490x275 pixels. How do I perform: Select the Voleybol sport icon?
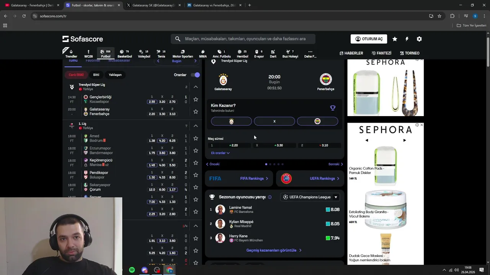(x=144, y=54)
